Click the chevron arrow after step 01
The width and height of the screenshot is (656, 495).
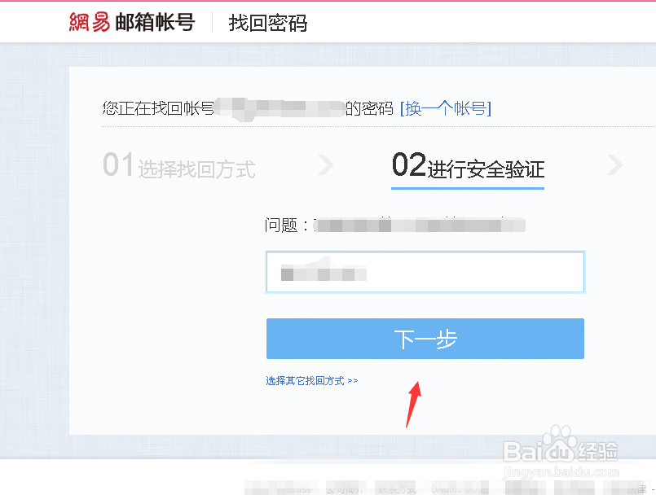(x=325, y=164)
